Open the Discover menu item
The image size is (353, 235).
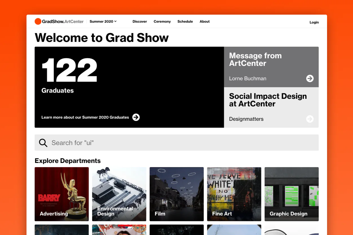[140, 21]
